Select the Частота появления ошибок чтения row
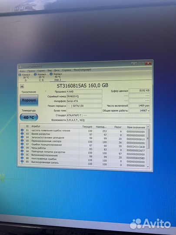The width and height of the screenshot is (176, 235). click(83, 131)
